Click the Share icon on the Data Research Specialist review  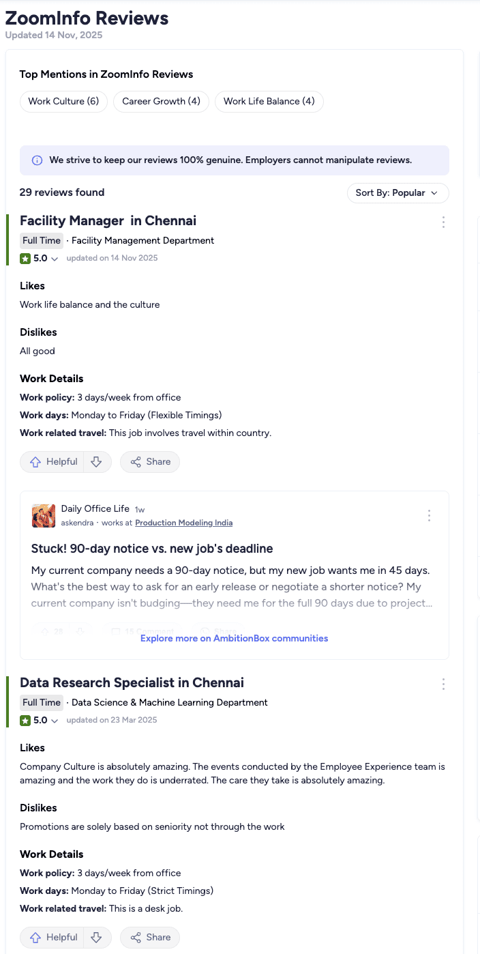tap(136, 937)
